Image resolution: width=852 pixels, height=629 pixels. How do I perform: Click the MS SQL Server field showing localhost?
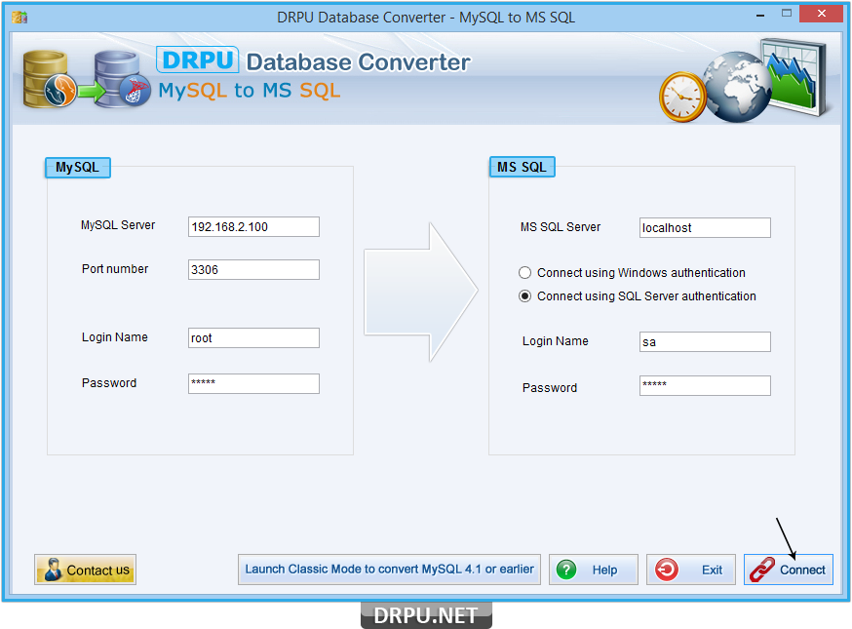[x=705, y=228]
